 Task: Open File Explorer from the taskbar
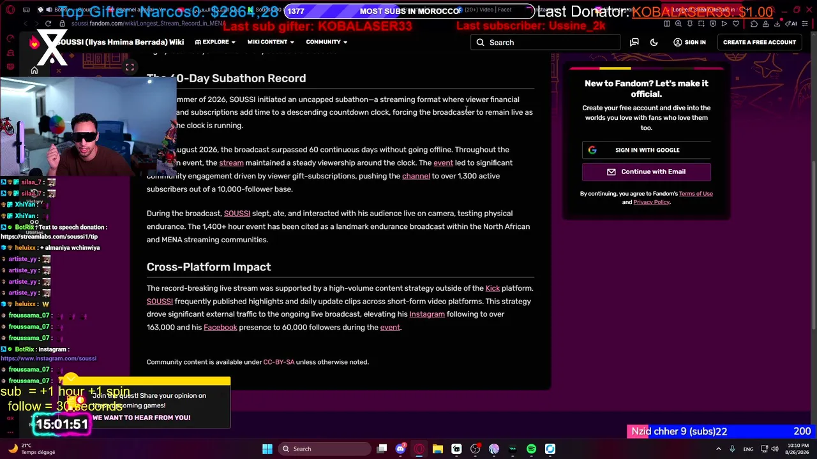point(438,449)
